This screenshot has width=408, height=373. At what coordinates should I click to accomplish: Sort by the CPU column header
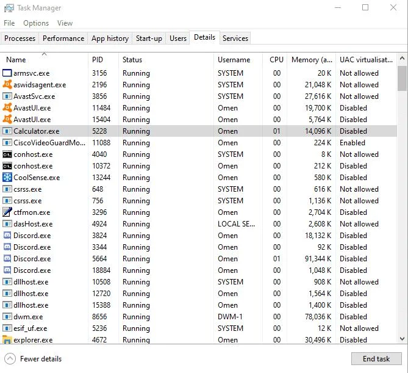click(275, 60)
